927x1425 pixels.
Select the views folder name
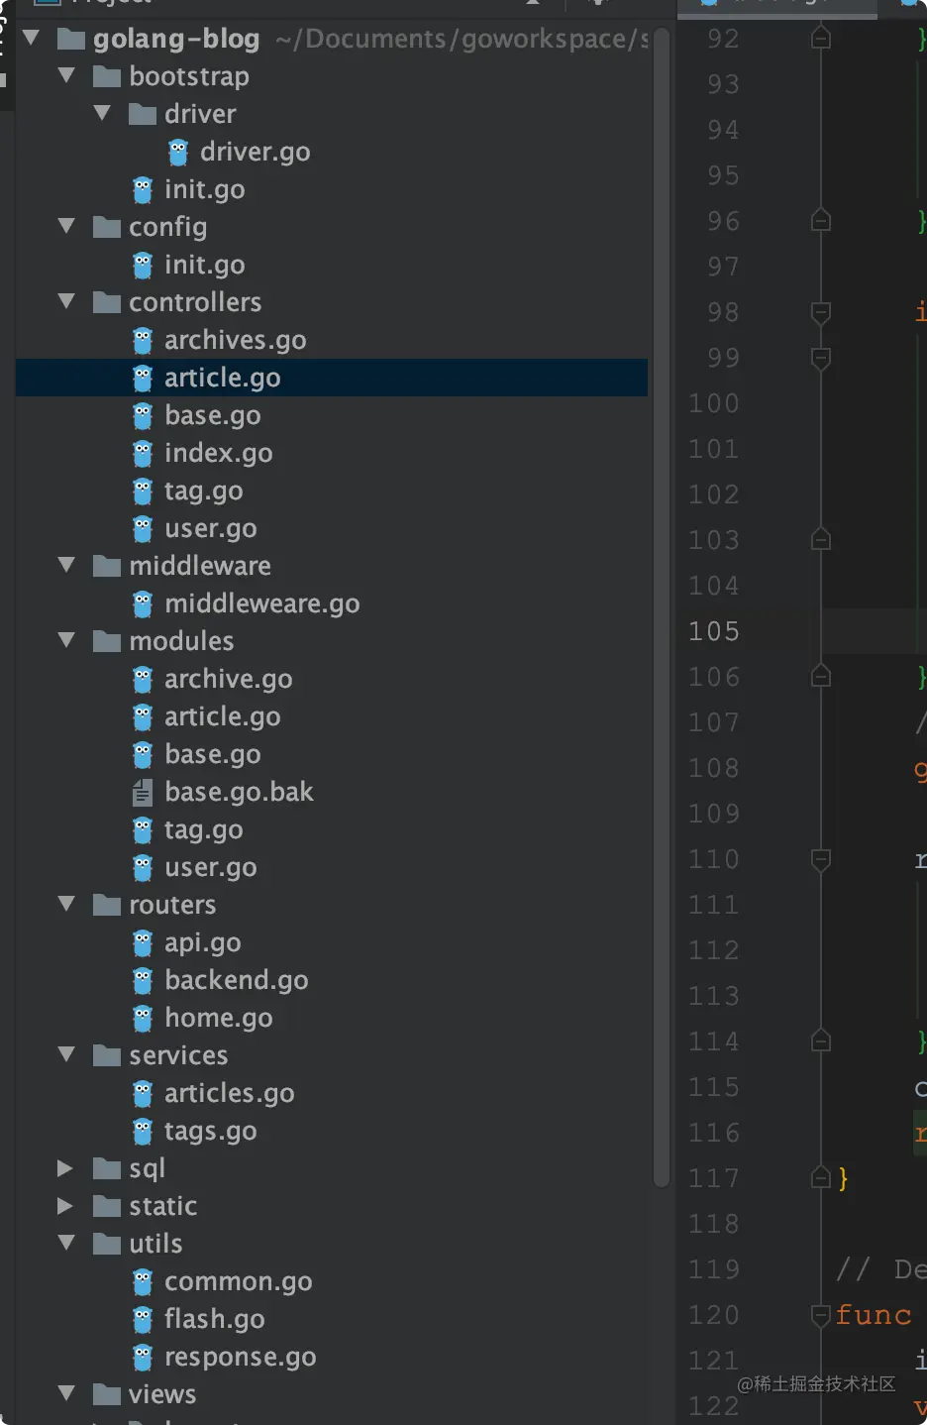click(x=162, y=1394)
